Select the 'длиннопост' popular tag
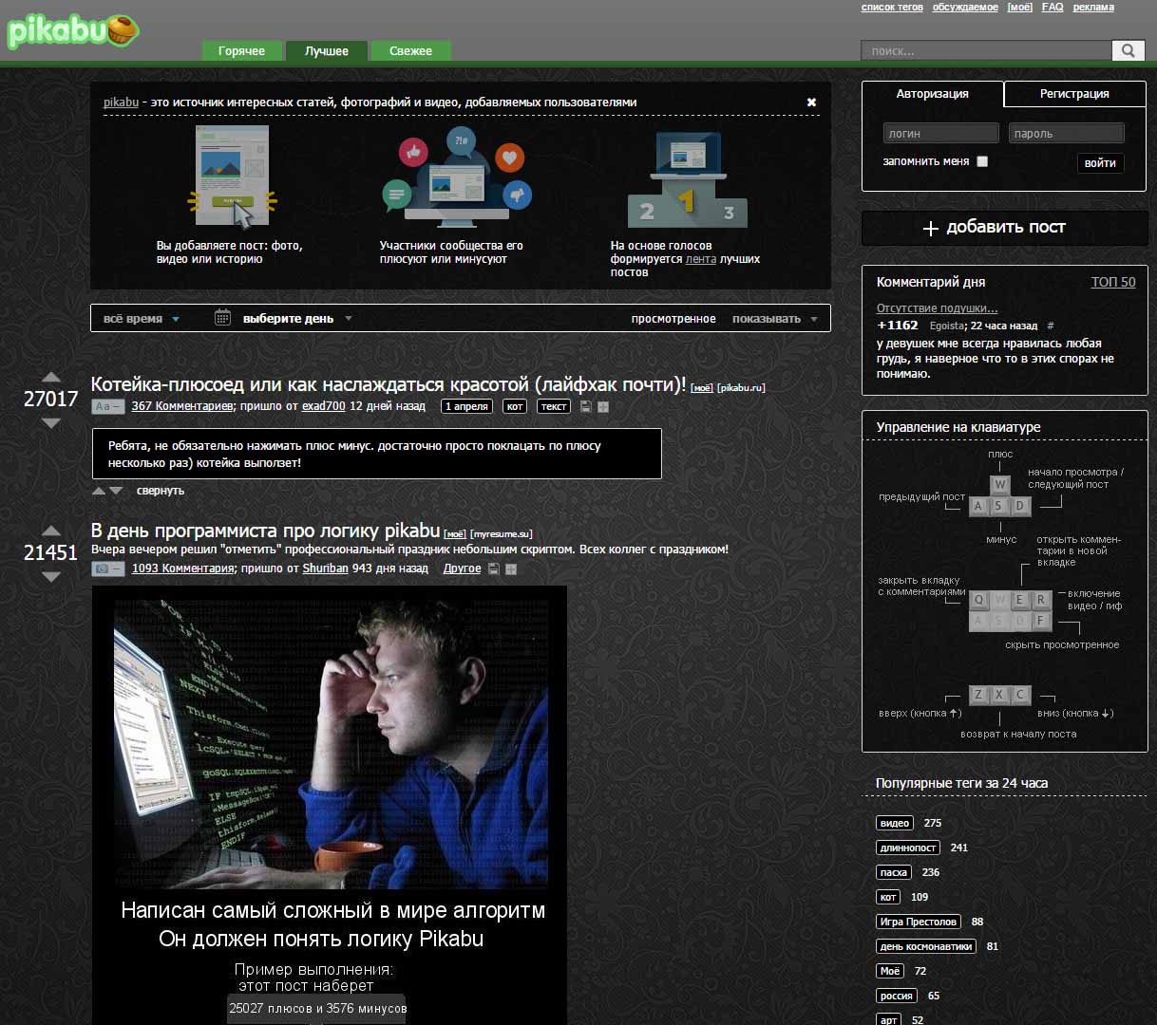This screenshot has height=1025, width=1157. (x=908, y=848)
